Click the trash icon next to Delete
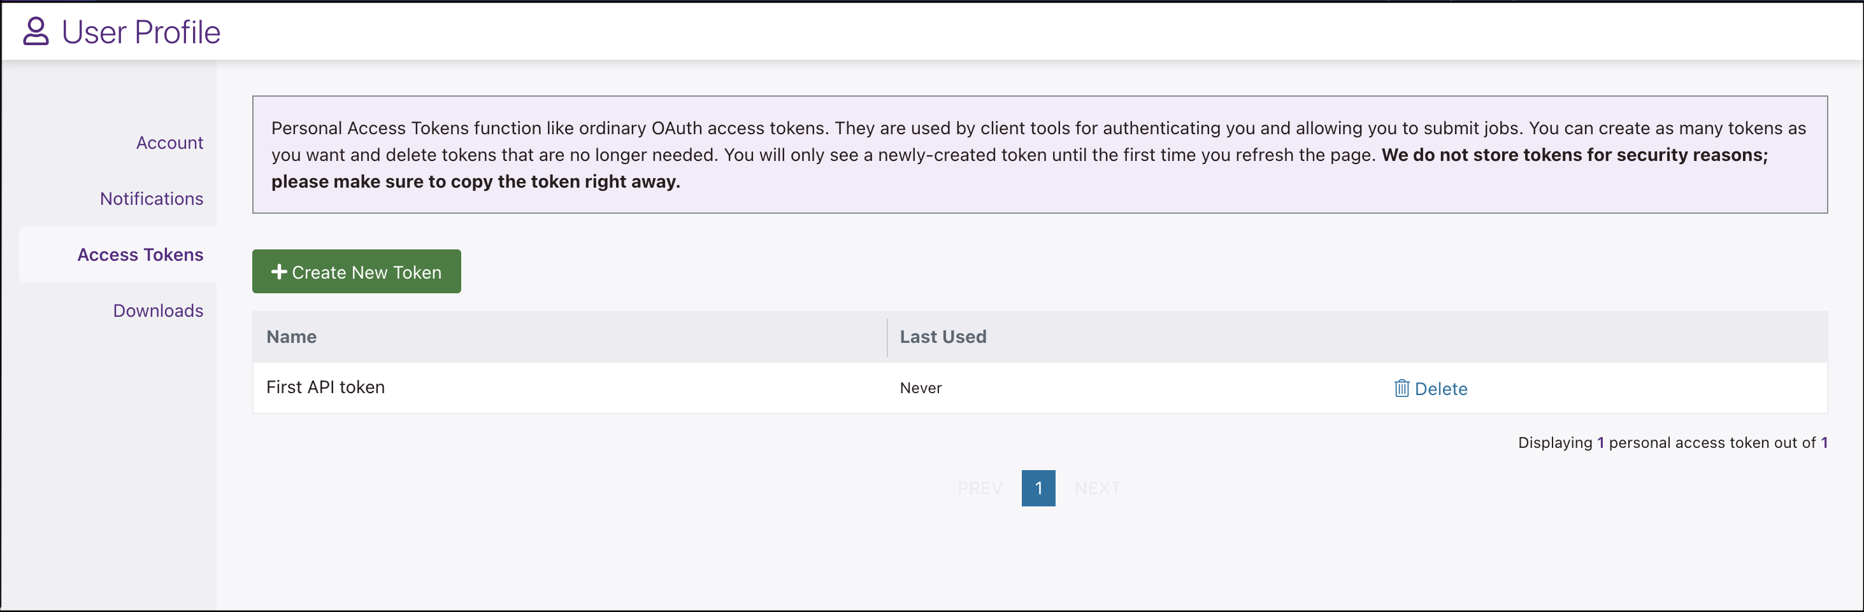 [x=1402, y=388]
